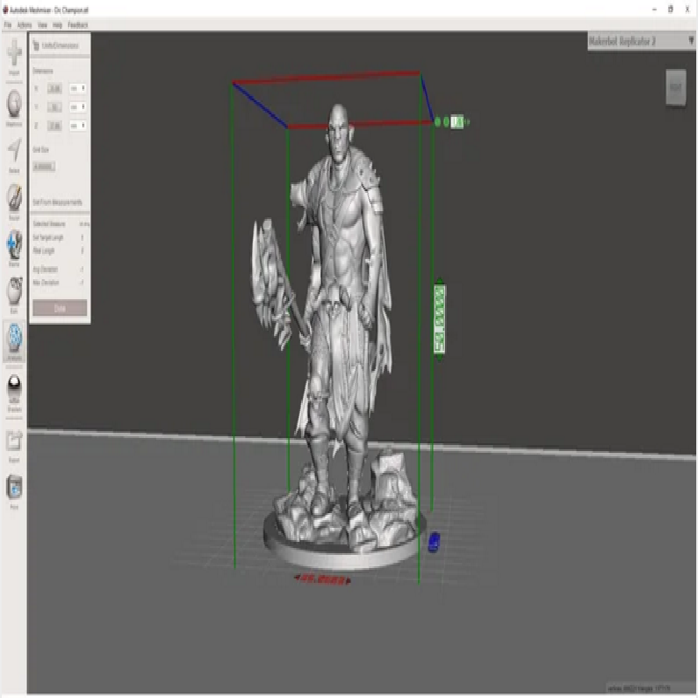Click the Done button in Units/Dimensions panel
Image resolution: width=698 pixels, height=698 pixels.
[x=59, y=308]
